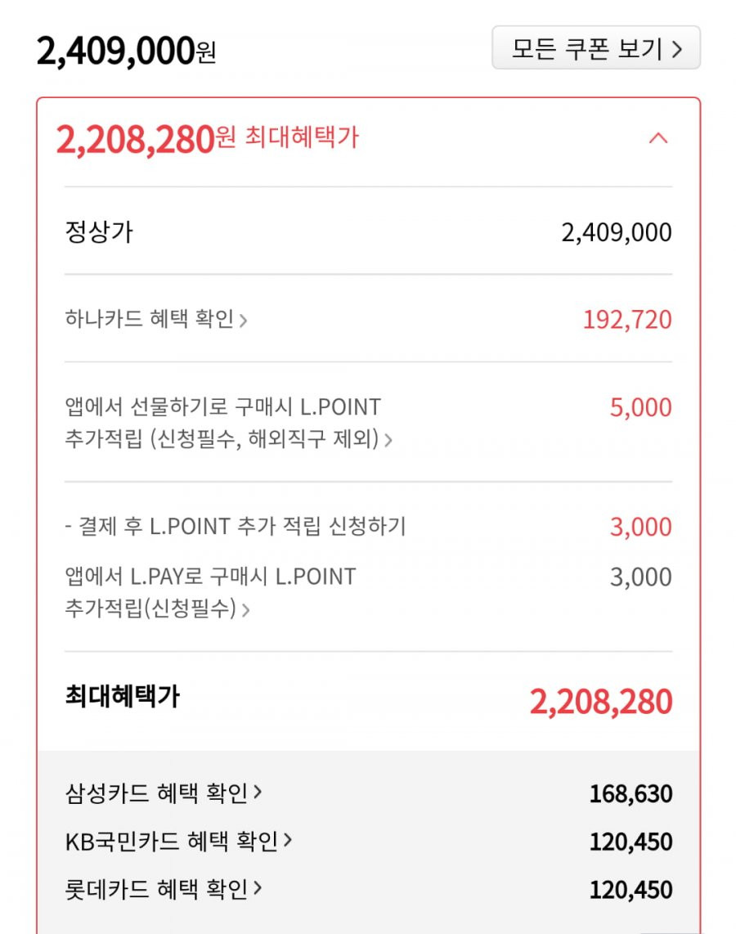Click the red 2,208,280원 최대혜택가 header
The width and height of the screenshot is (736, 934).
[207, 139]
